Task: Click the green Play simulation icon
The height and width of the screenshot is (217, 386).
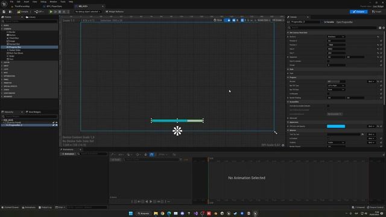Action: tap(51, 11)
